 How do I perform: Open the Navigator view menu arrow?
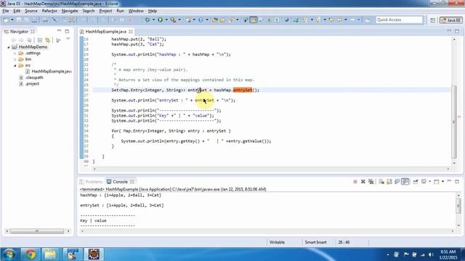68,39
